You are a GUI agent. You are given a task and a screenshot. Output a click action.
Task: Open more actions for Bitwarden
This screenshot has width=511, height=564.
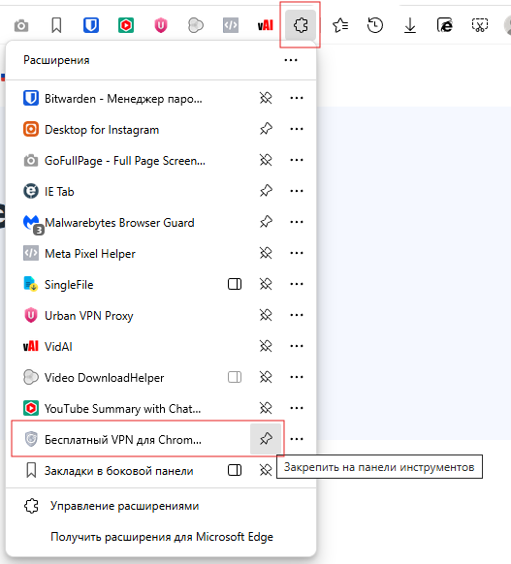297,98
